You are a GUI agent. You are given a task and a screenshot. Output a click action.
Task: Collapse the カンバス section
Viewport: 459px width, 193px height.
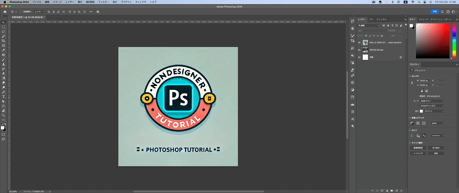(x=410, y=76)
